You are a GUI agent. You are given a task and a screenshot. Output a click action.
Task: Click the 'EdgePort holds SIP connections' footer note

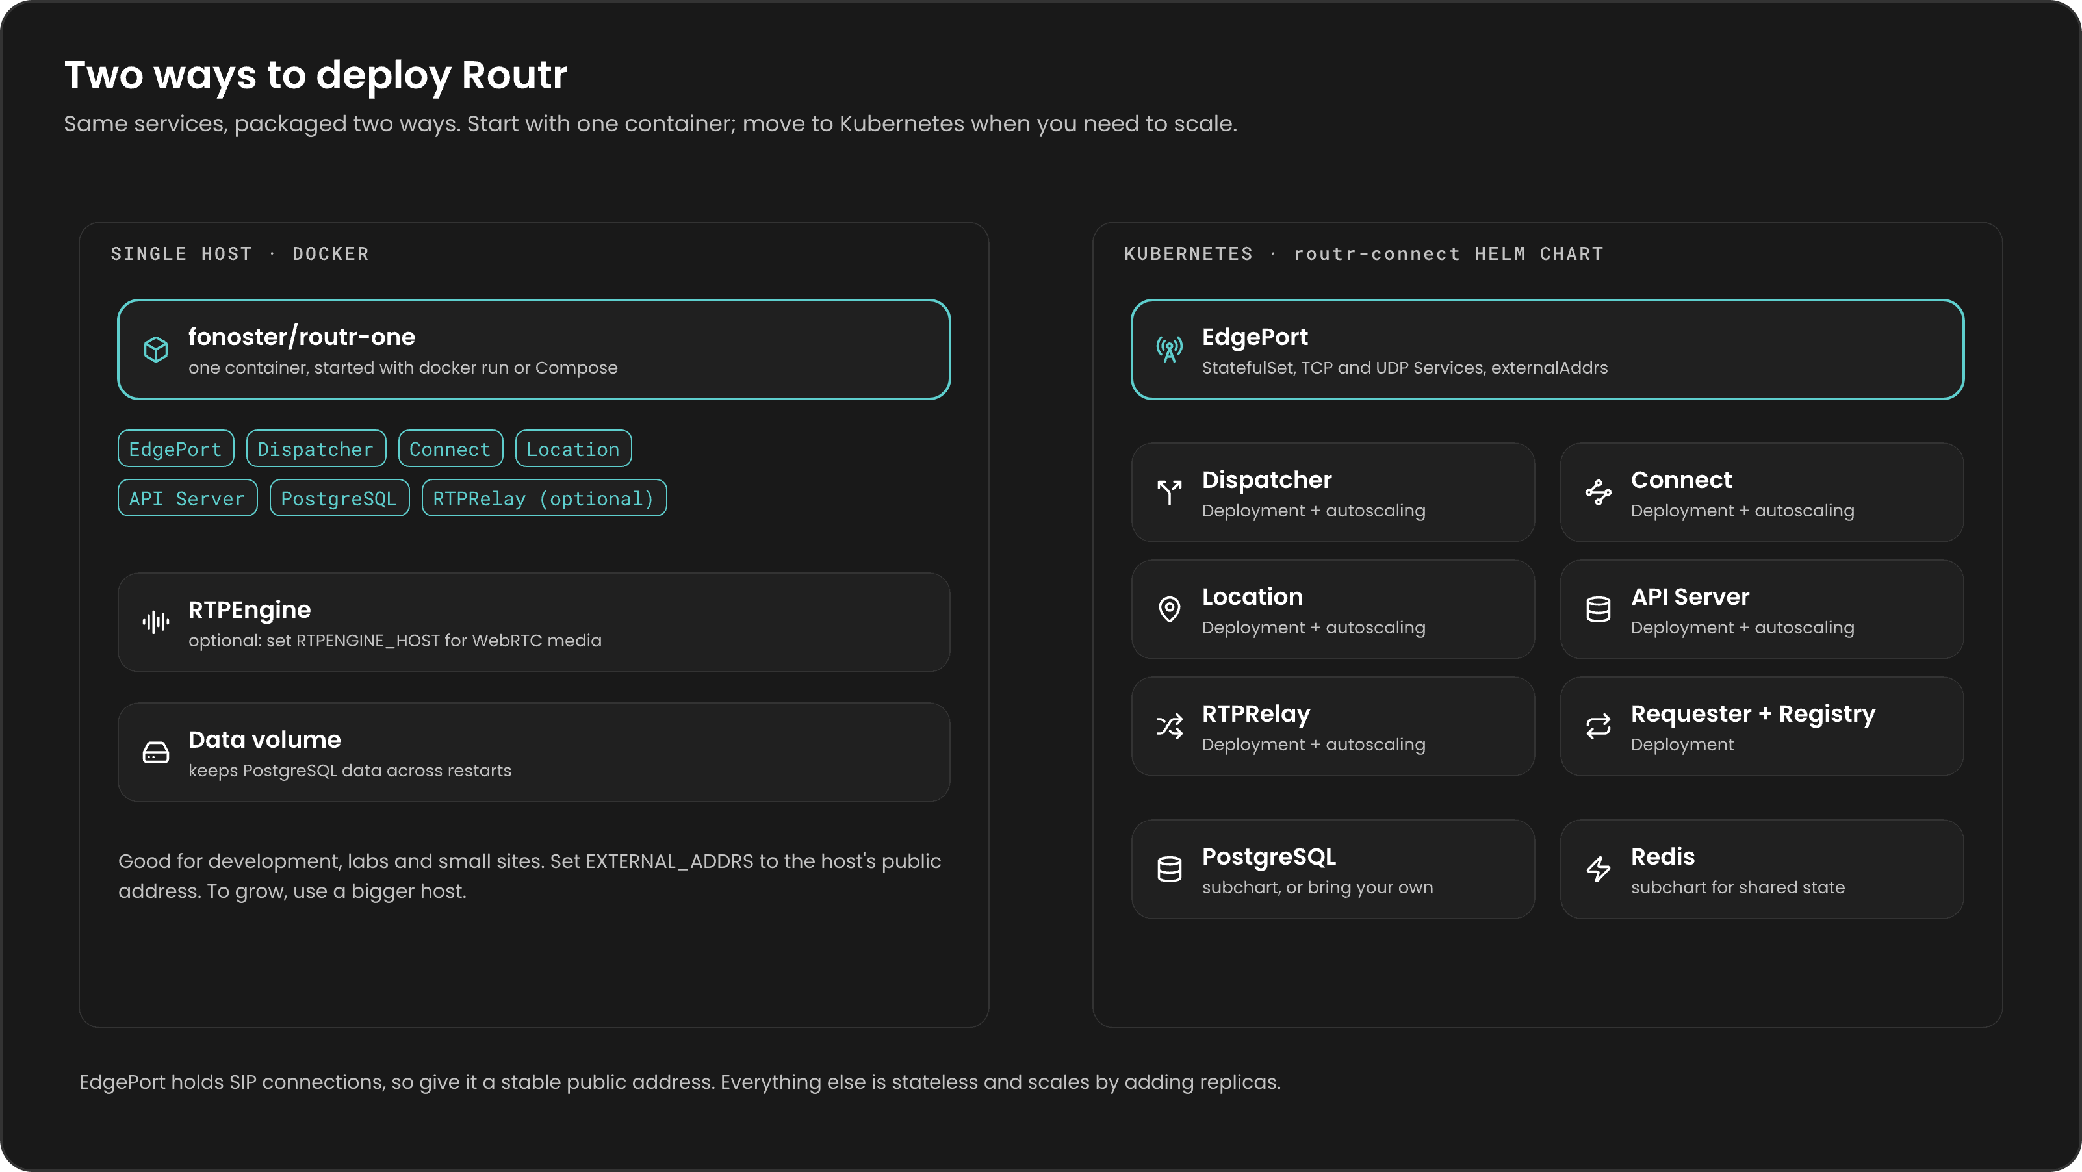click(680, 1082)
